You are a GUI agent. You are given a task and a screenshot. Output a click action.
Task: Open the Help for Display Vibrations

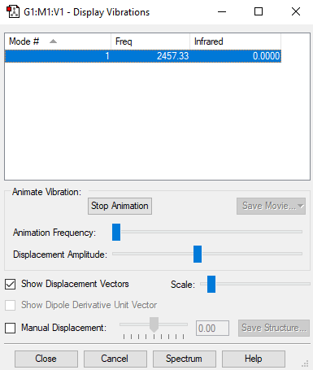click(254, 359)
